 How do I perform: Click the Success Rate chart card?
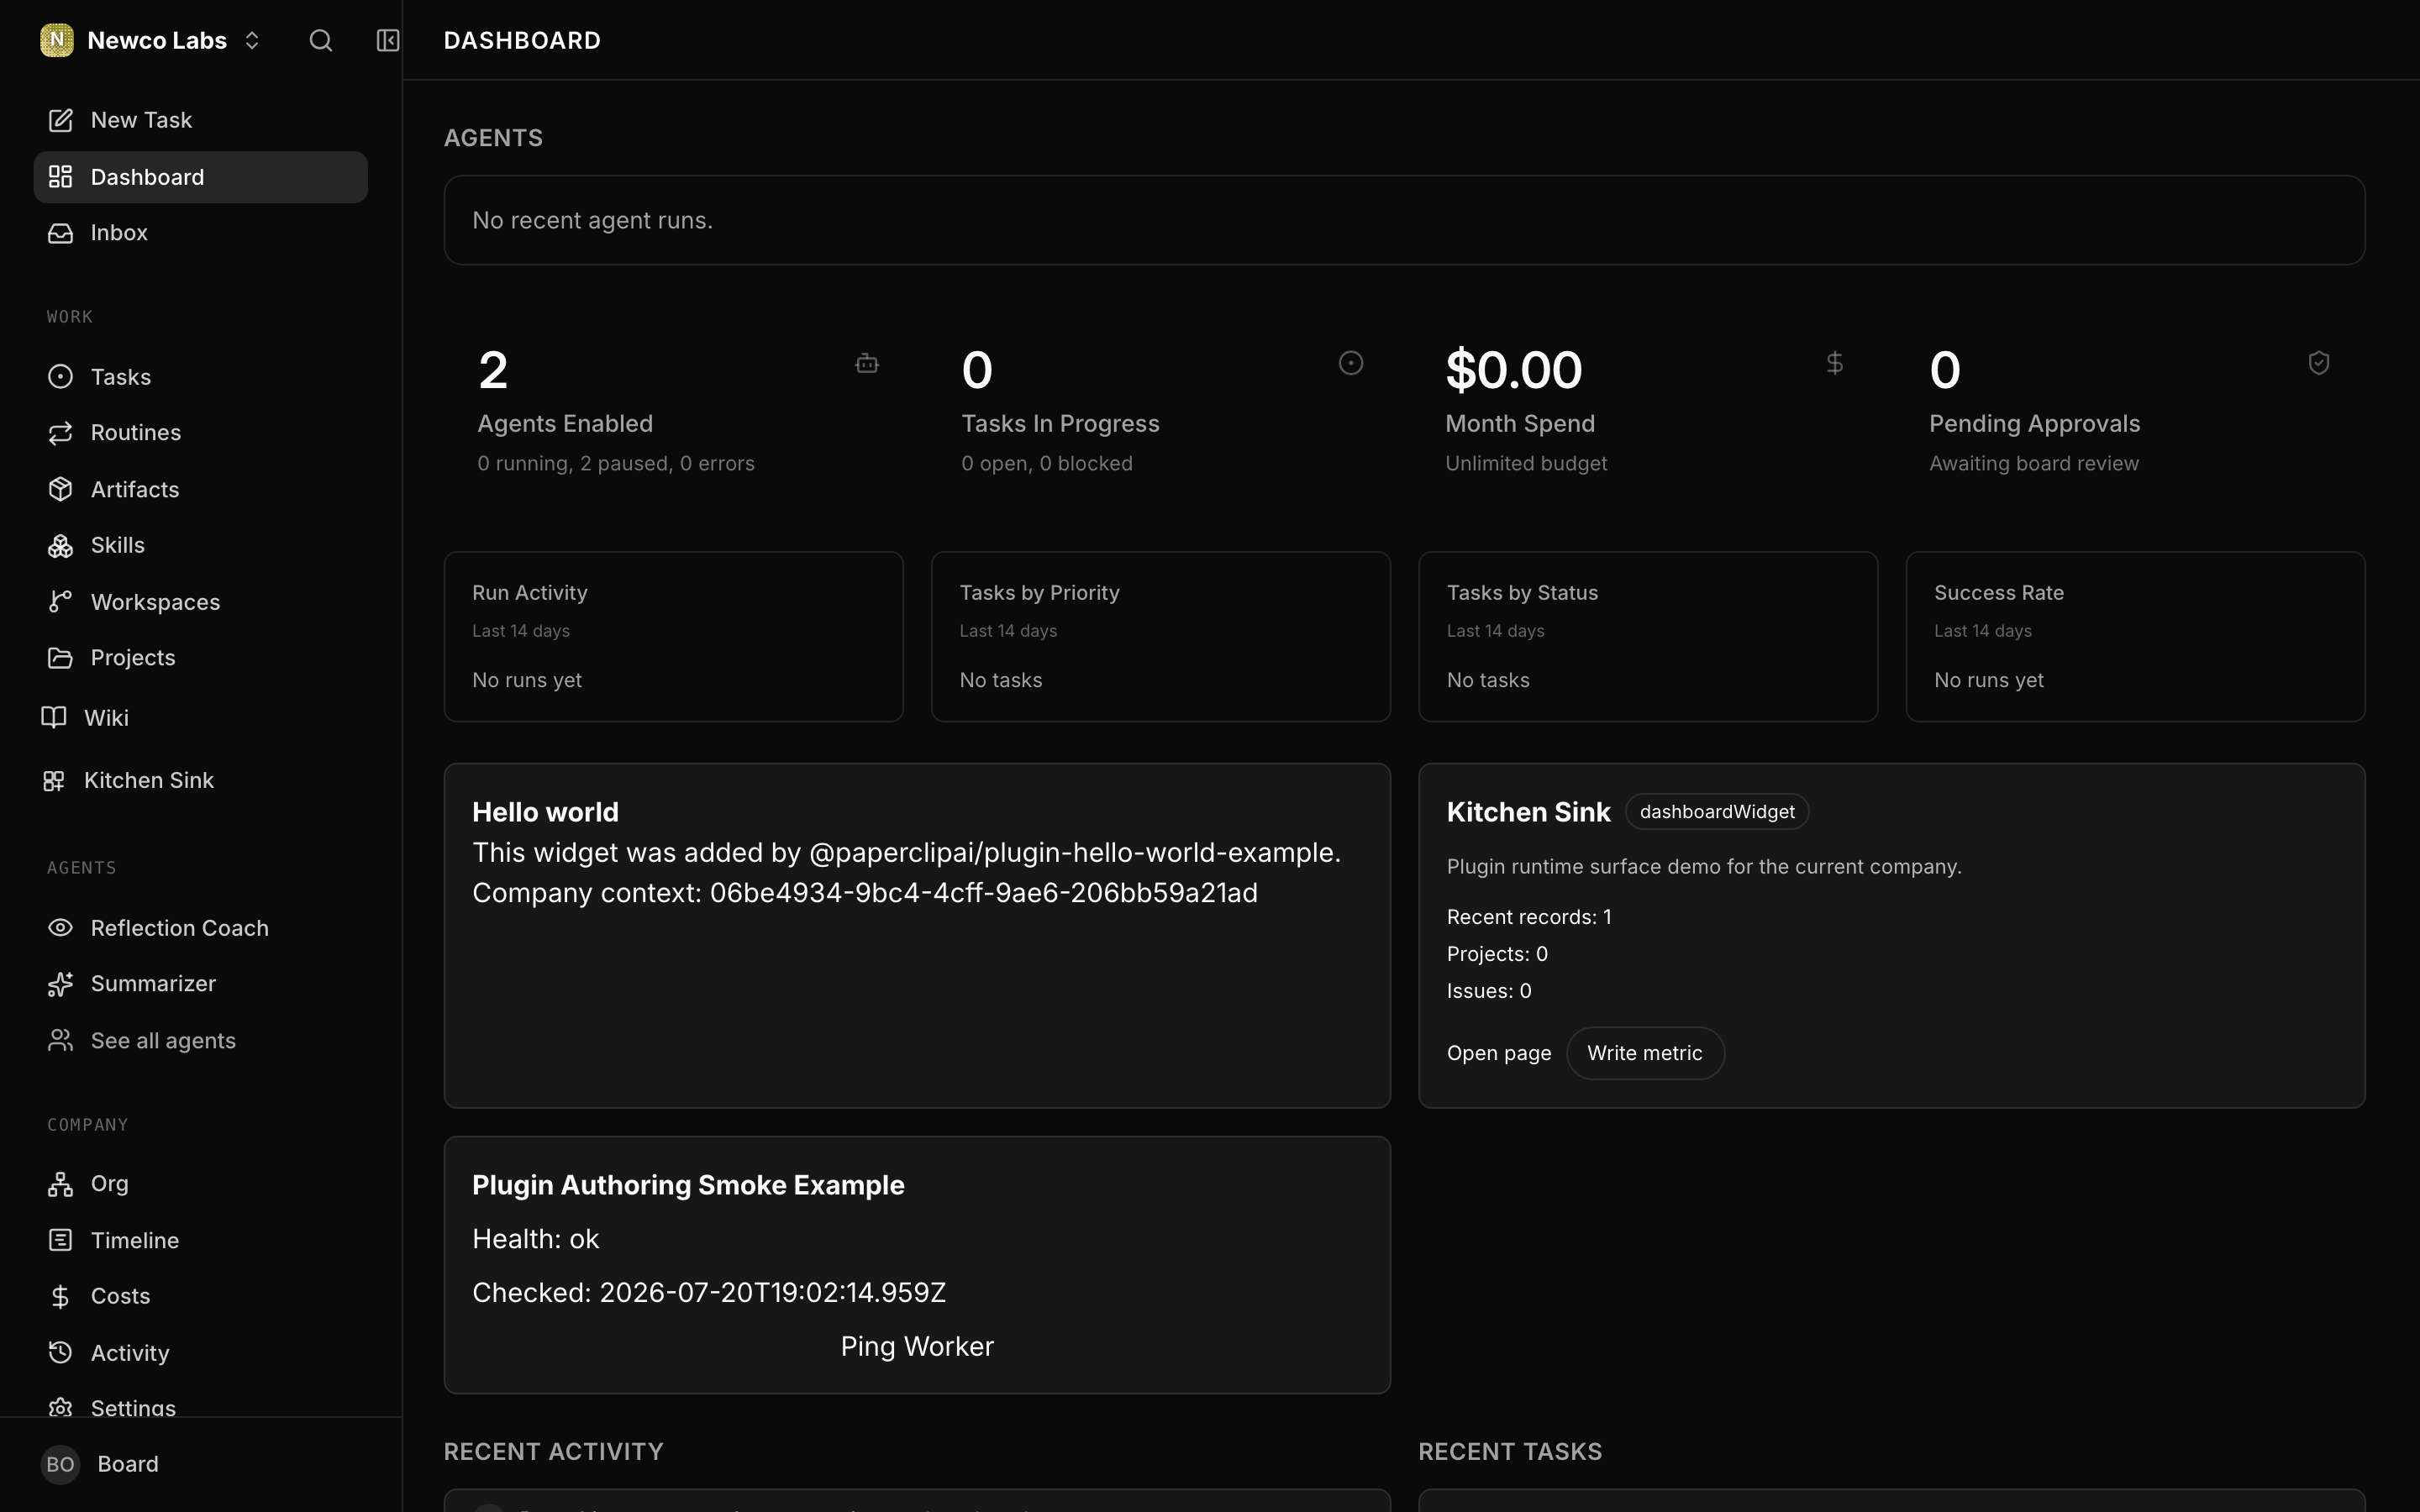[x=2135, y=637]
